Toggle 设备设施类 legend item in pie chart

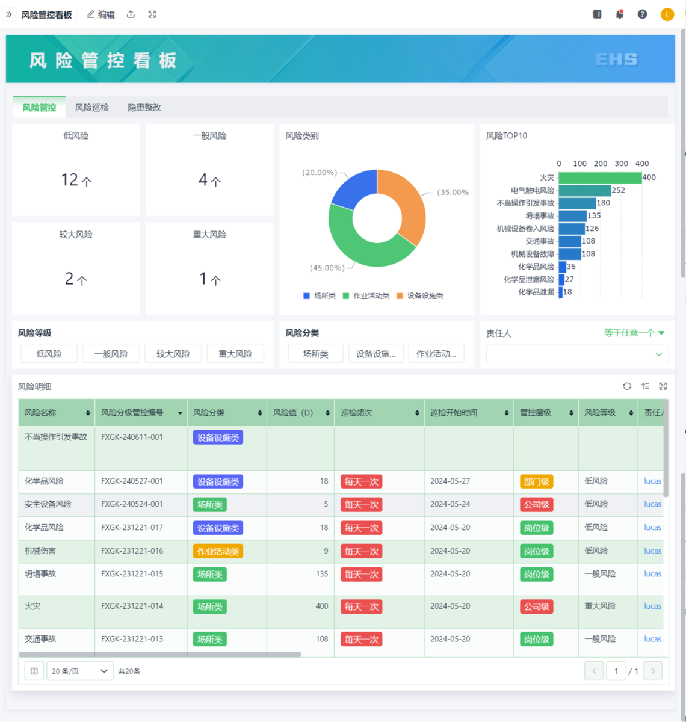[x=420, y=296]
